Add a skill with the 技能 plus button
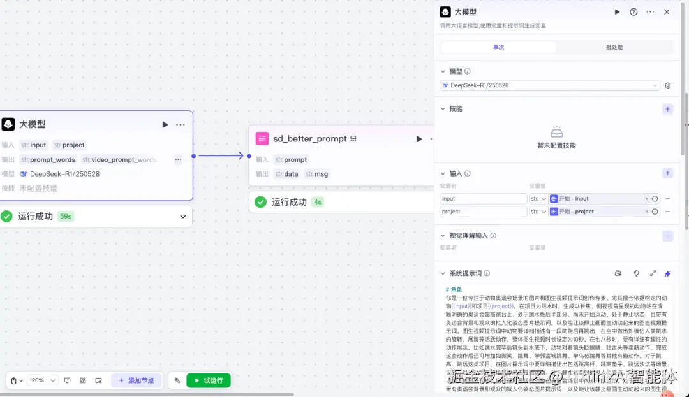 pyautogui.click(x=667, y=109)
